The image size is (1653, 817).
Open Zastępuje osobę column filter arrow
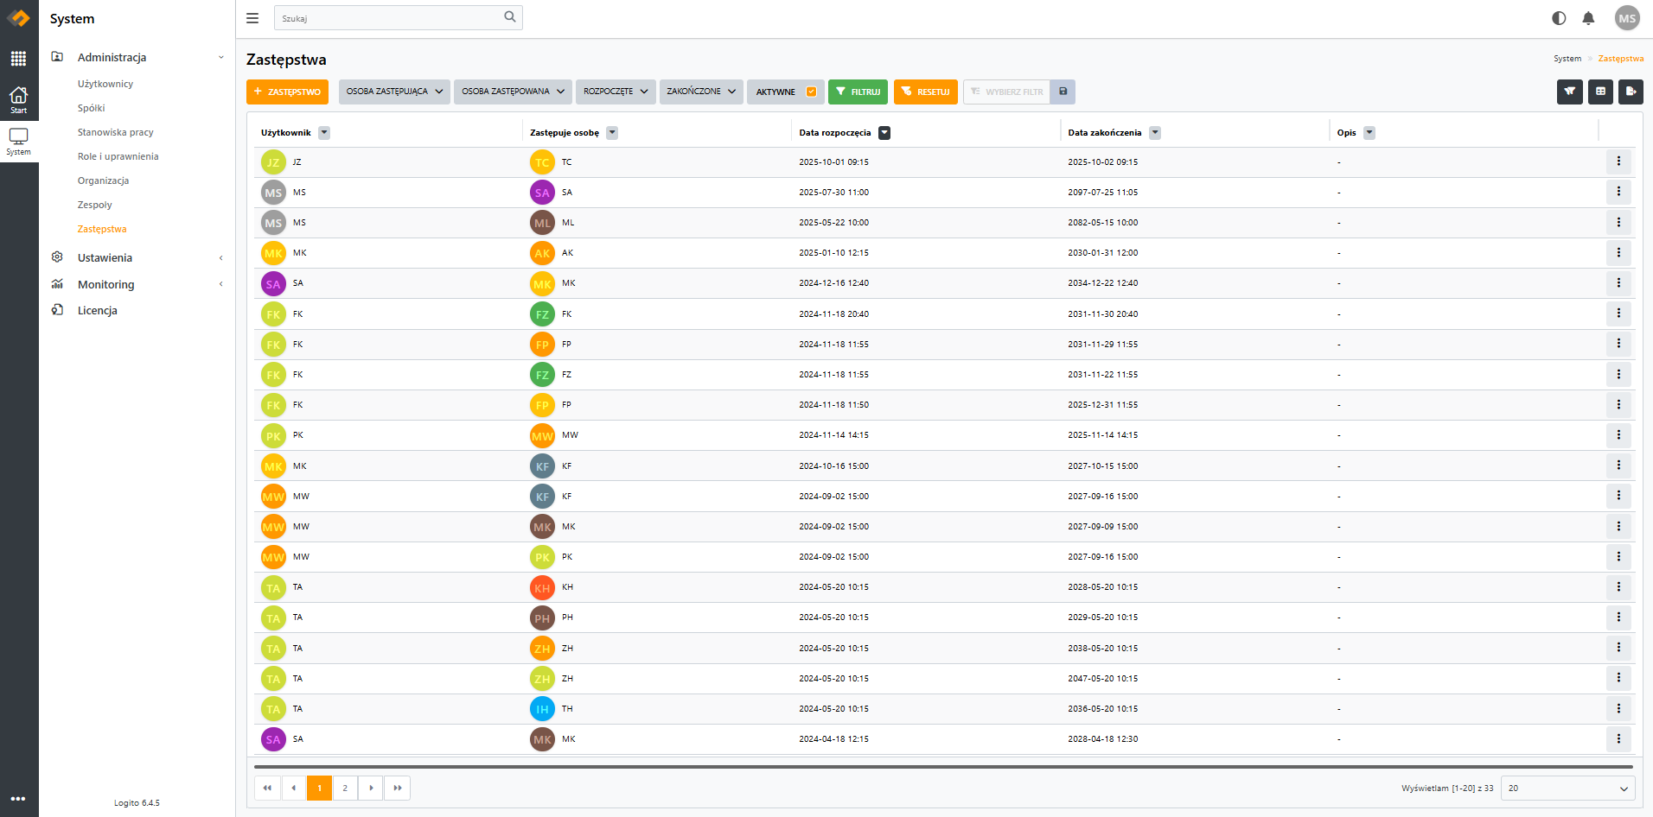612,132
